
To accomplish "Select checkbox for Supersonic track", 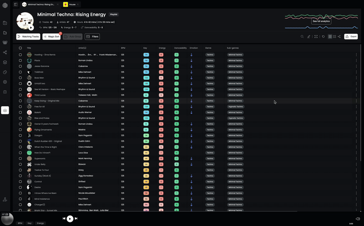I will tap(20, 159).
